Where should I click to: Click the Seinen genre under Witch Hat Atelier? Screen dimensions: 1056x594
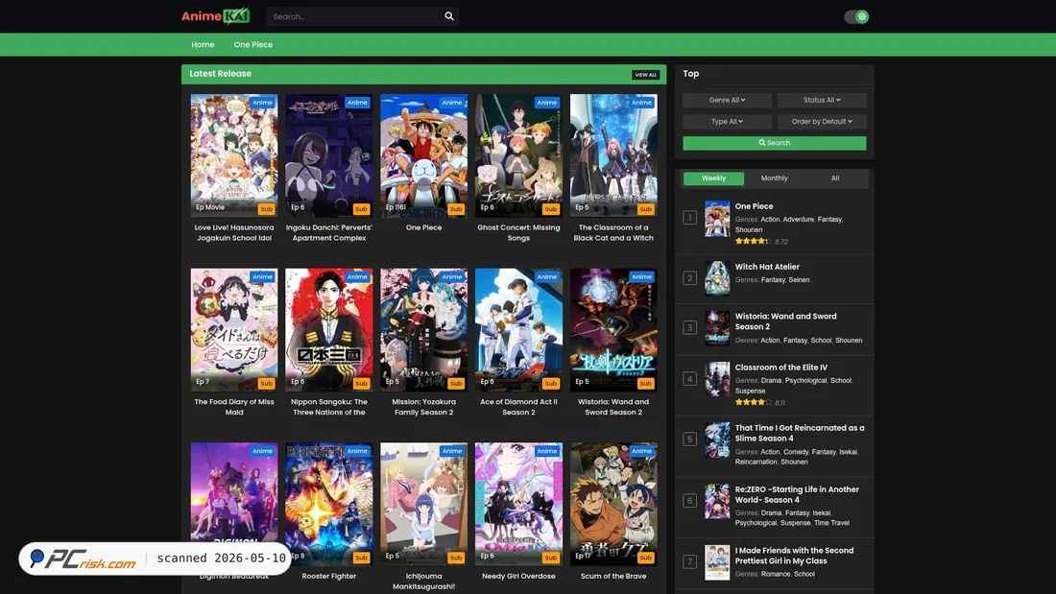pos(799,280)
